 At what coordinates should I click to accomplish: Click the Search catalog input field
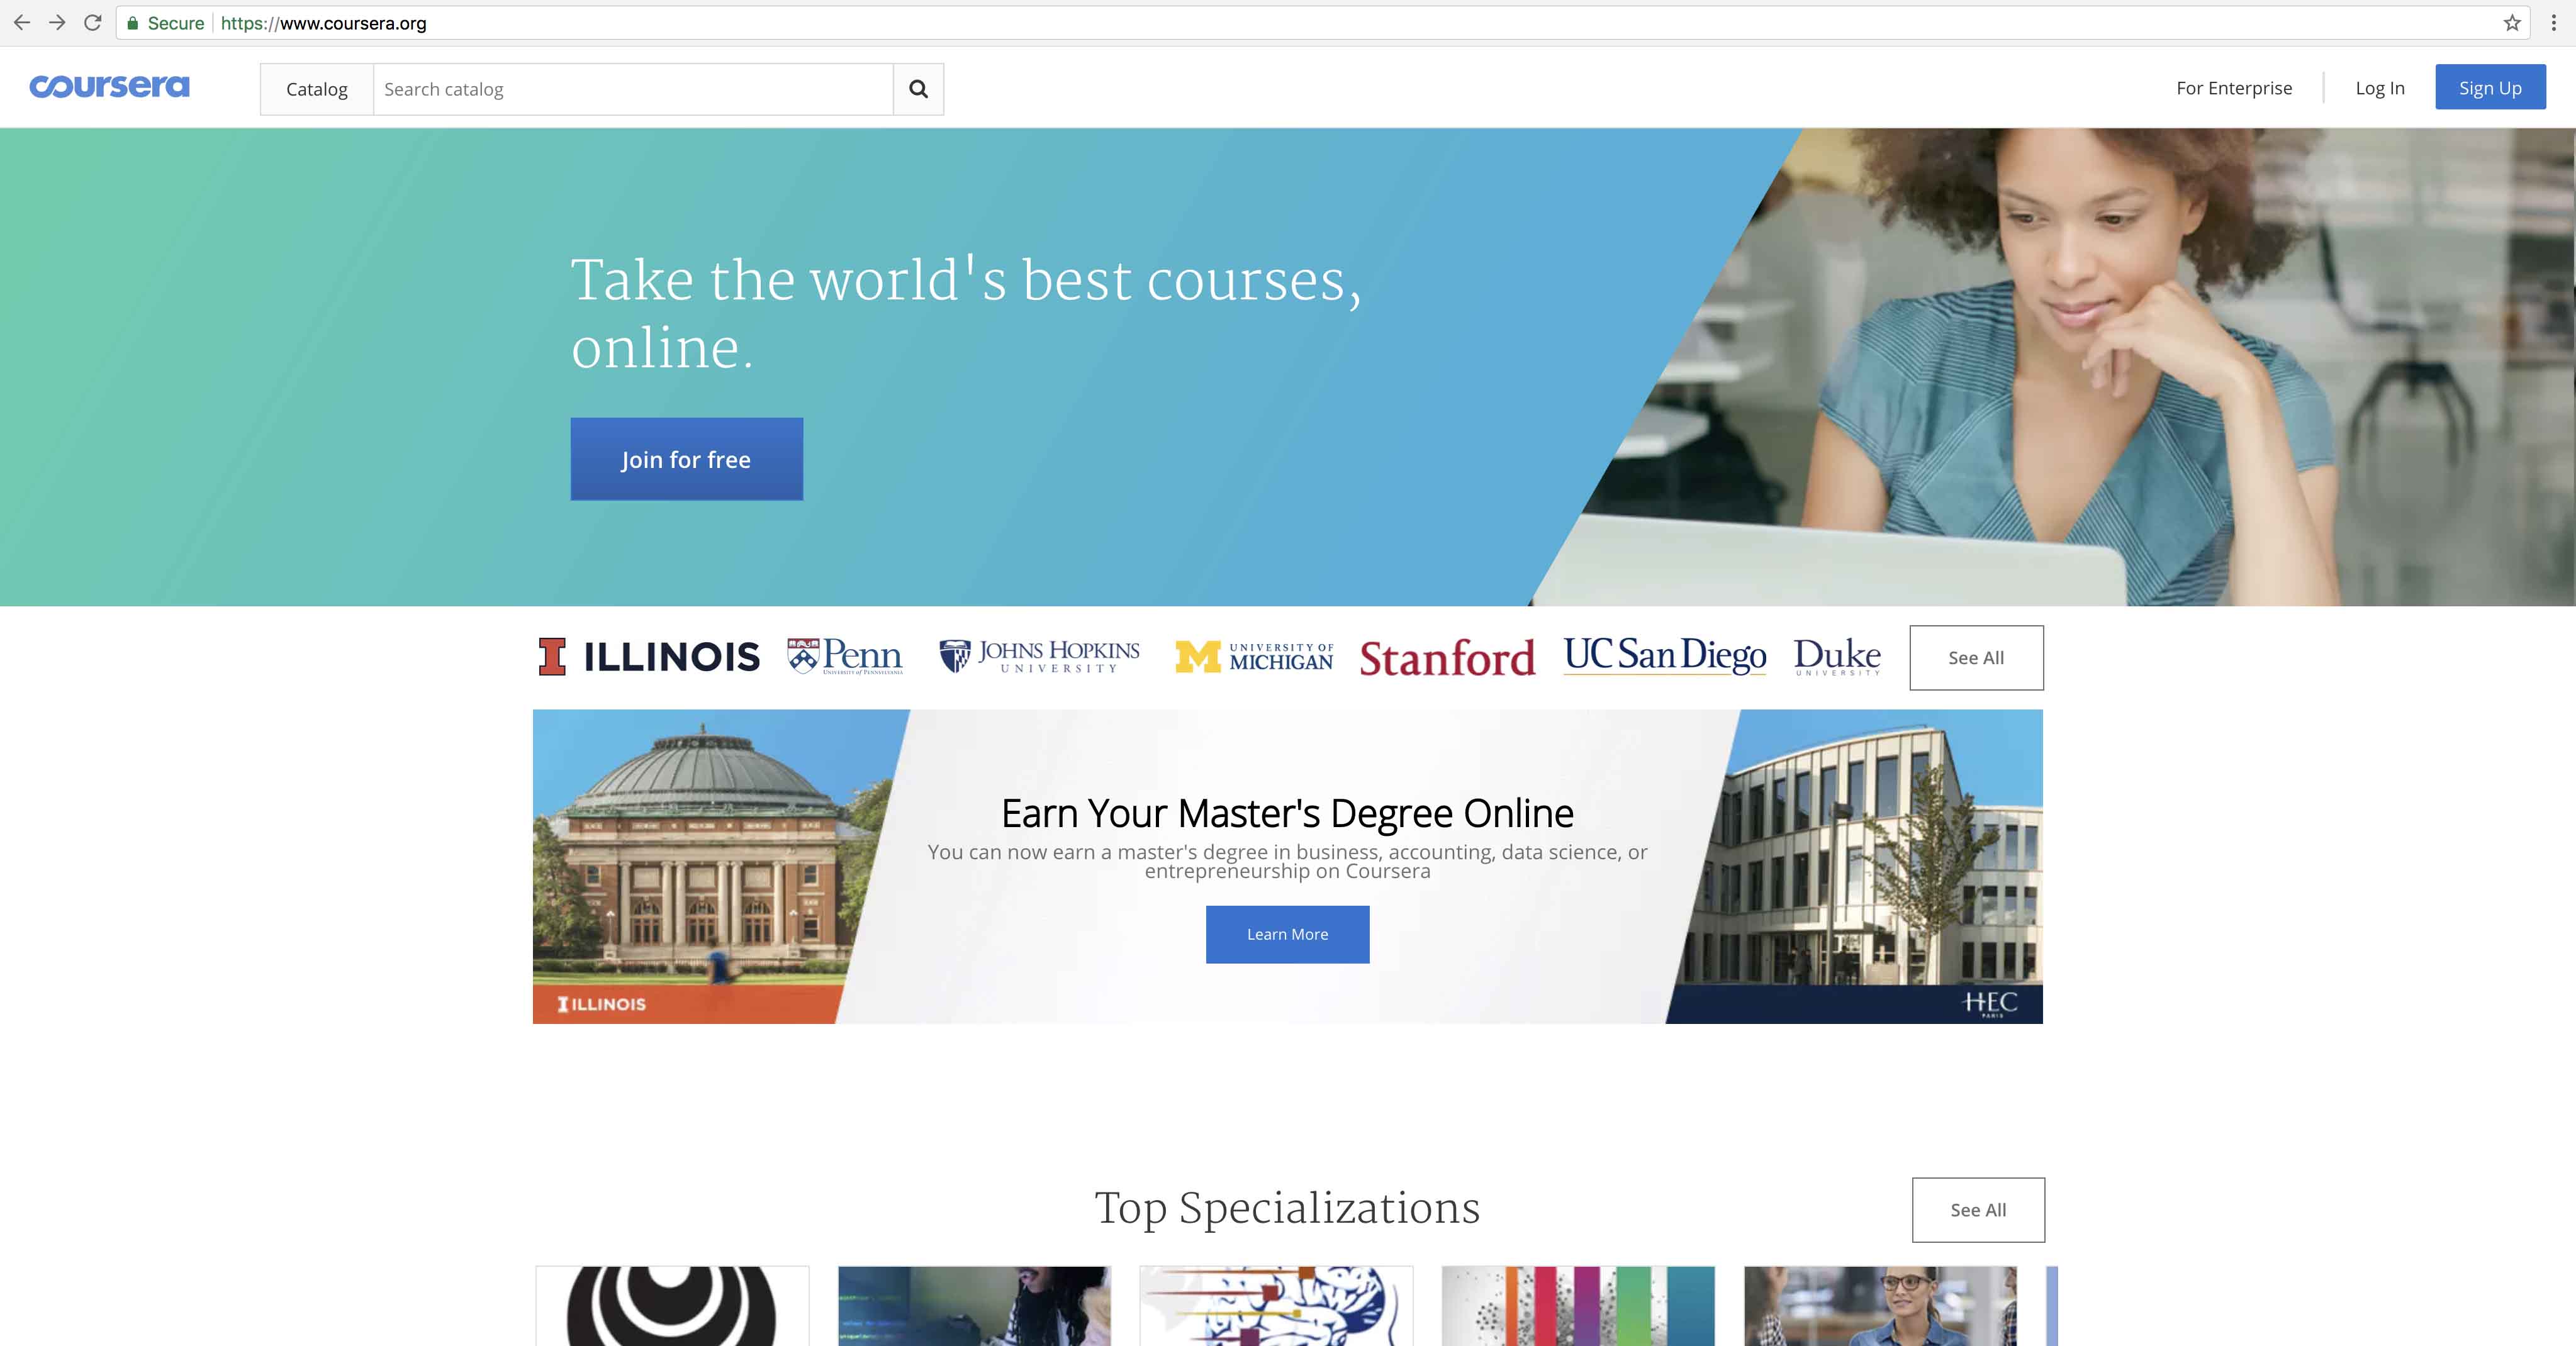pos(632,89)
